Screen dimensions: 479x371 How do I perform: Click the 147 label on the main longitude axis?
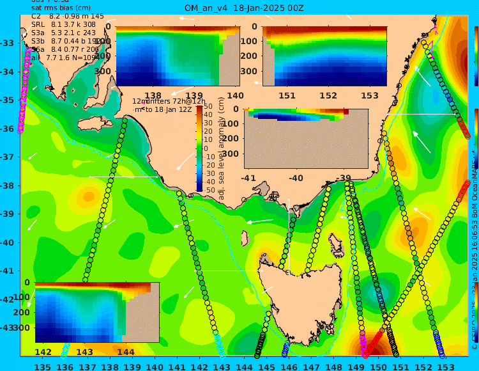pyautogui.click(x=311, y=367)
